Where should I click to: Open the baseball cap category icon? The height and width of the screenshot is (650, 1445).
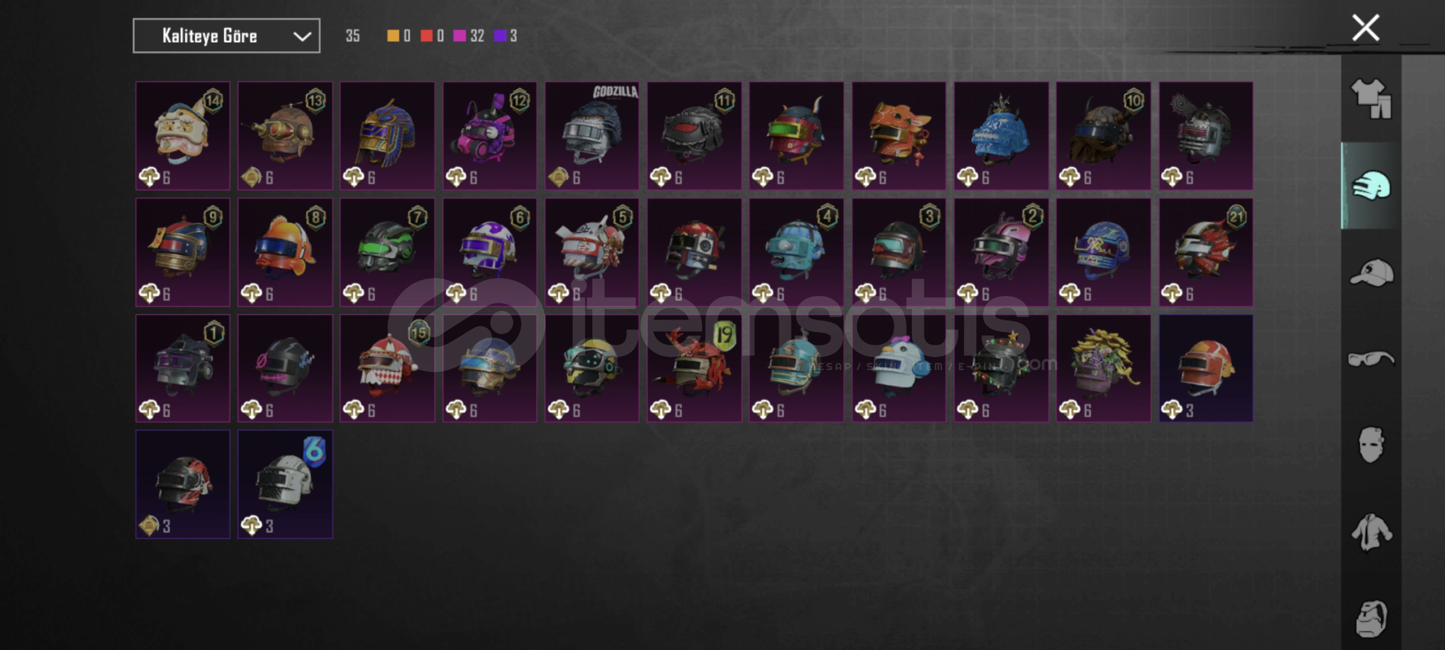[1372, 273]
